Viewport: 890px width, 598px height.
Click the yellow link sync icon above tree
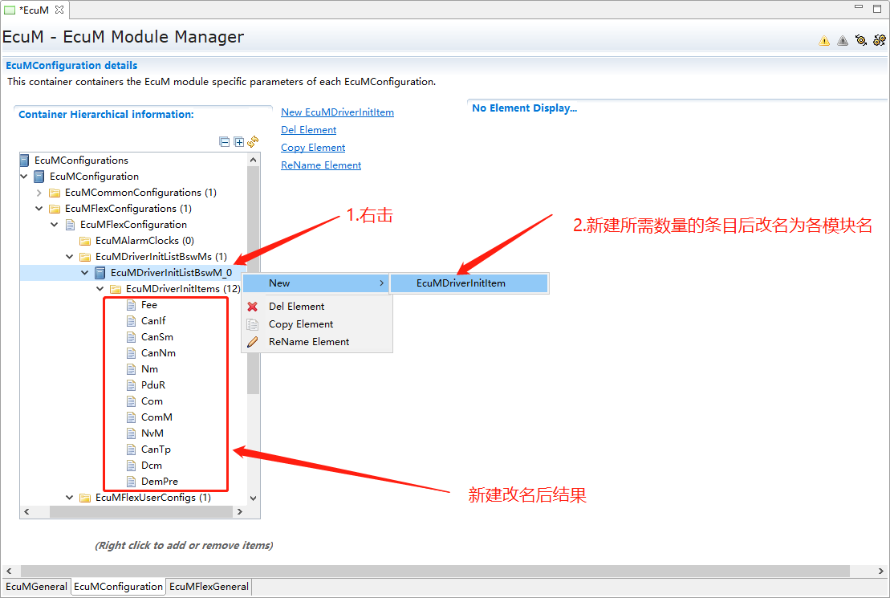pos(253,142)
